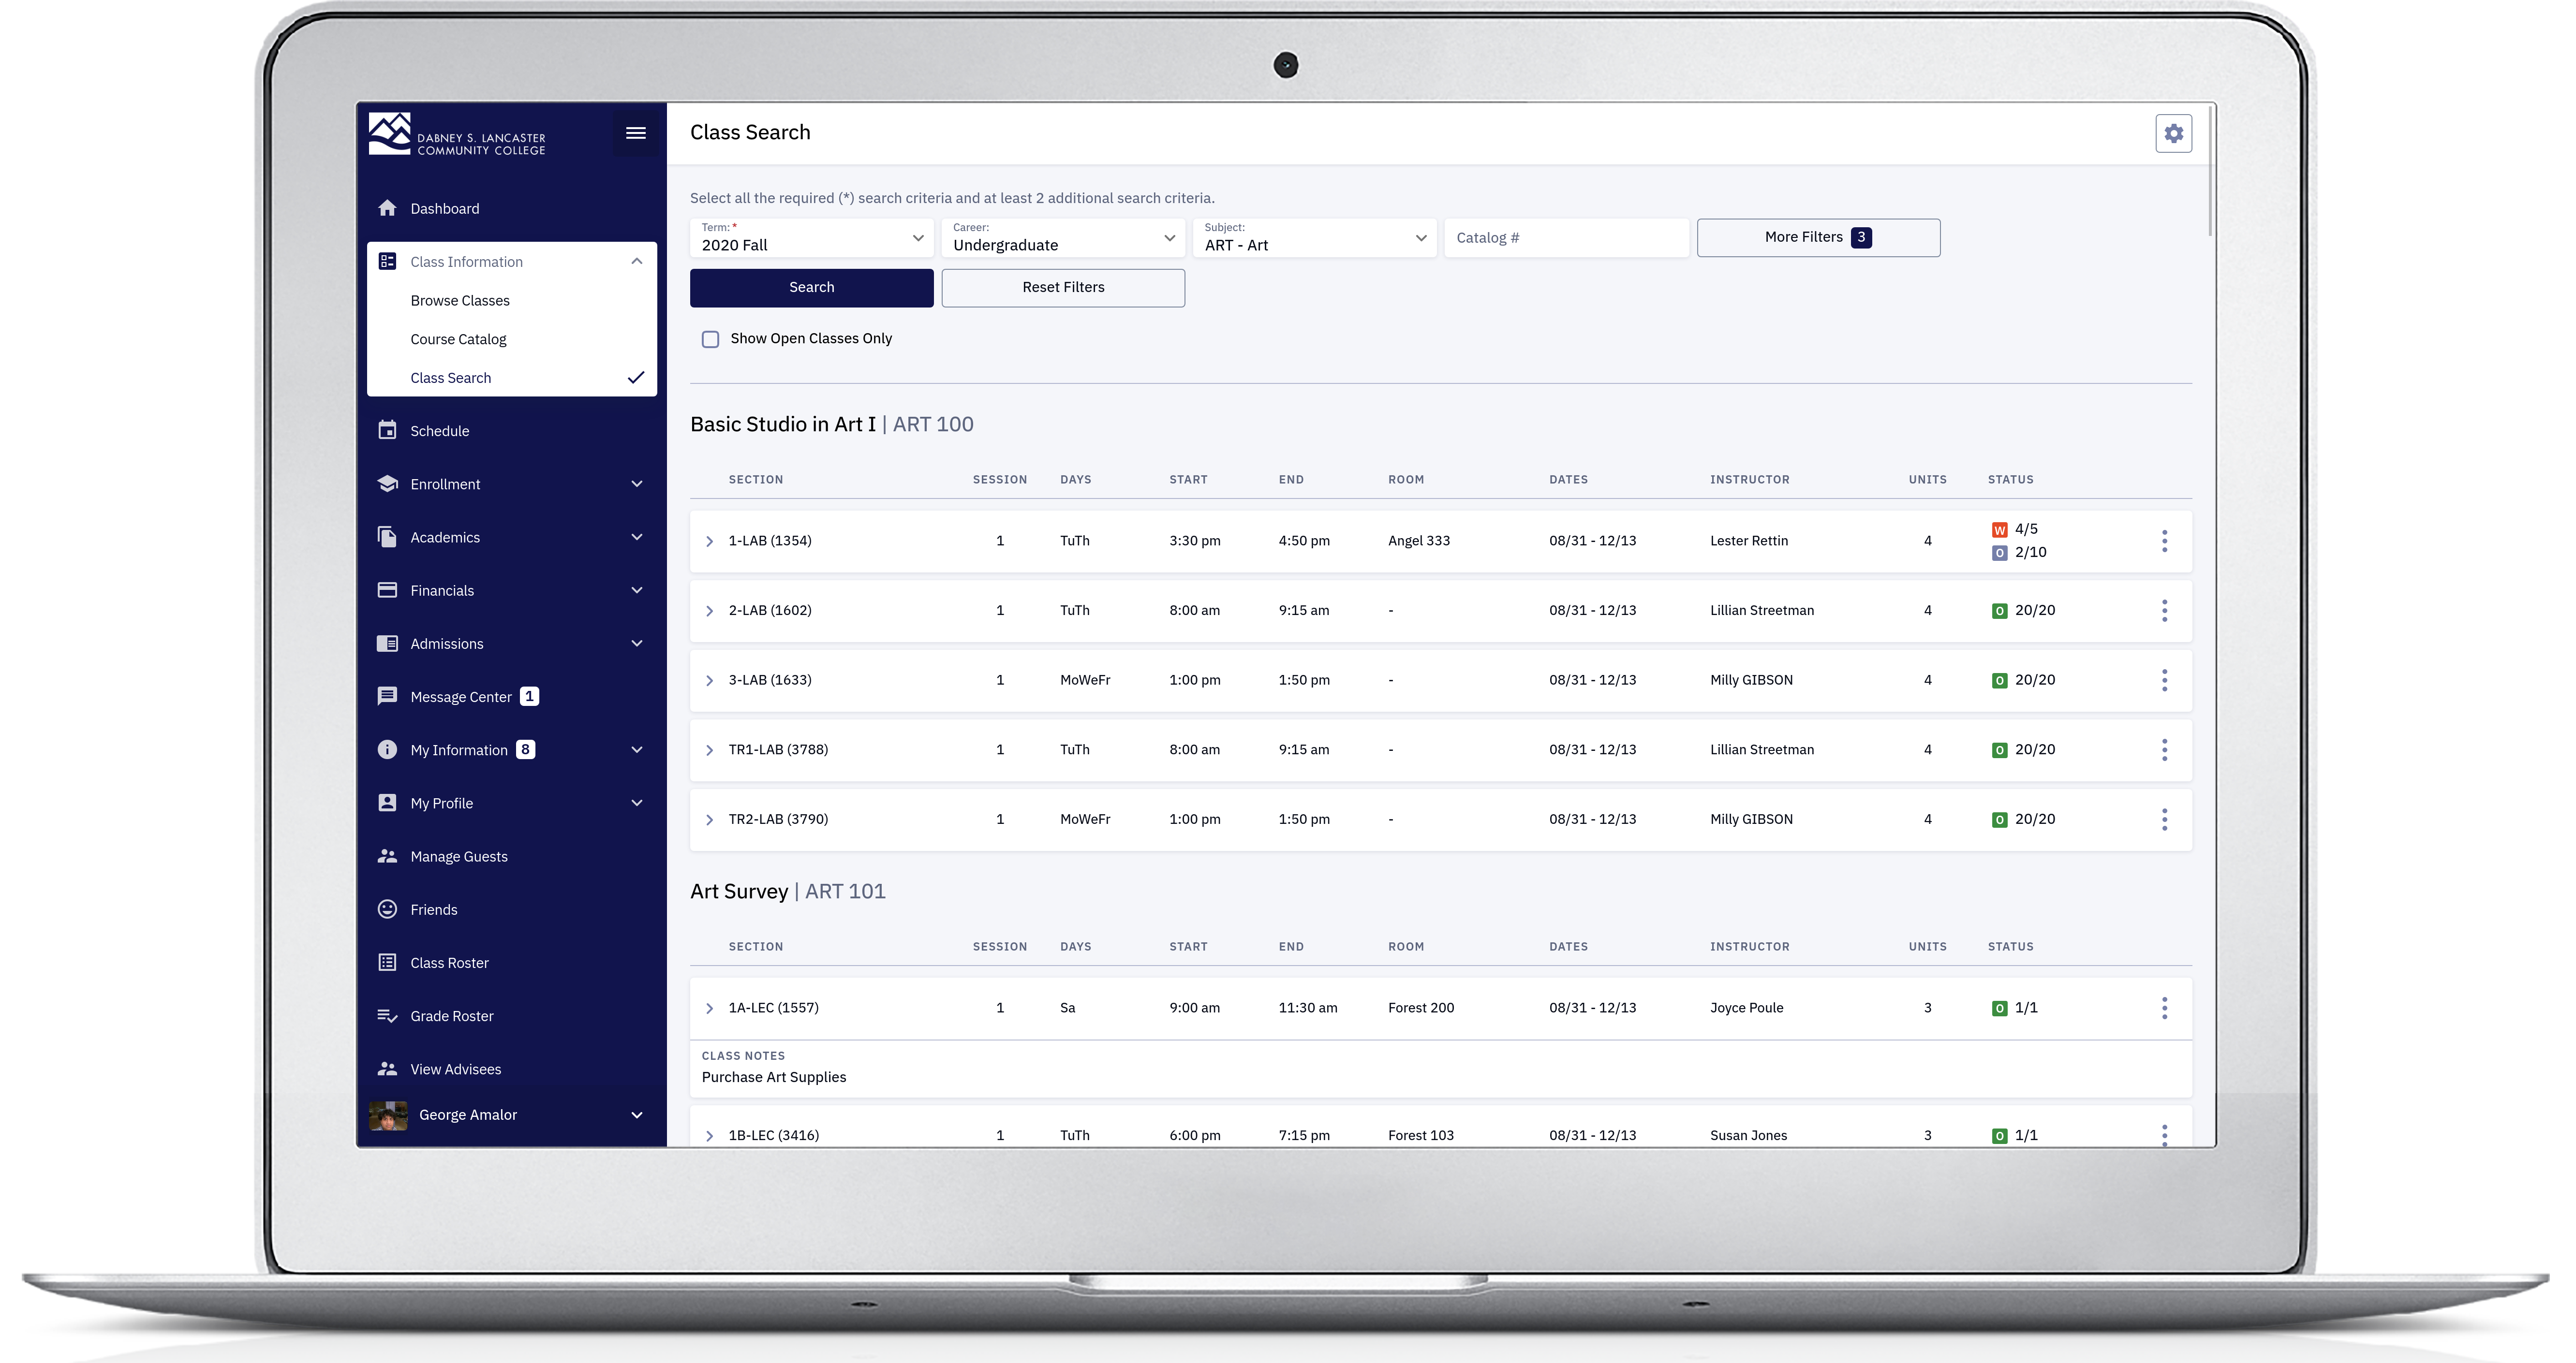The height and width of the screenshot is (1363, 2576).
Task: Expand the 1A-LEC (1557) section row
Action: 709,1008
